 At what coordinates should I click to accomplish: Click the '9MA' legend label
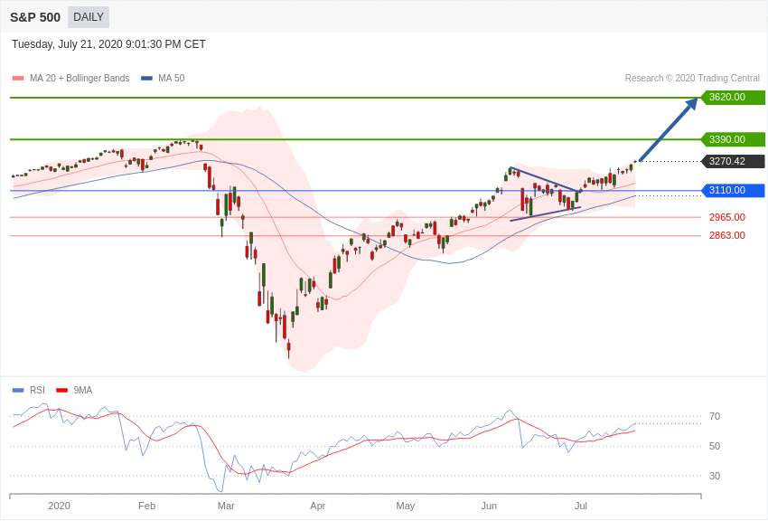pos(83,390)
